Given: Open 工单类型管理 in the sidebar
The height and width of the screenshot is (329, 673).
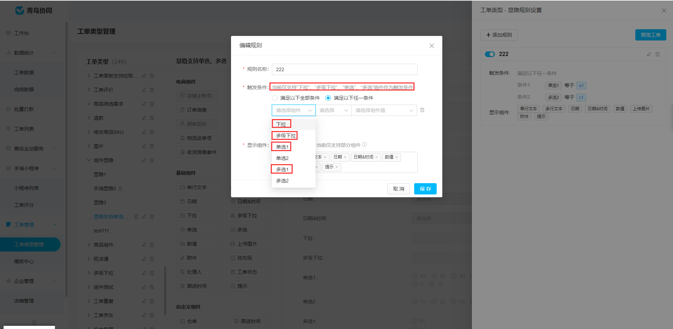Looking at the screenshot, I should point(30,244).
